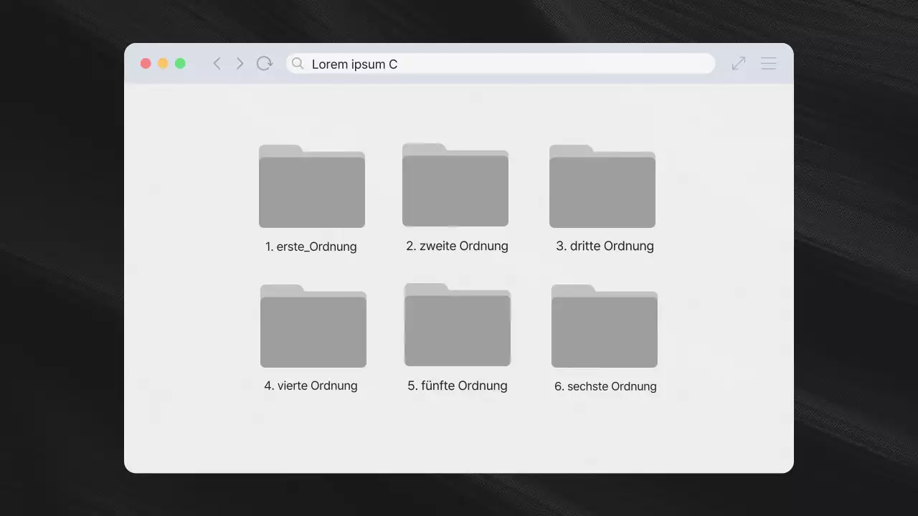Image resolution: width=918 pixels, height=516 pixels.
Task: Open the folder "4. vierte Ordnung"
Action: tap(313, 326)
